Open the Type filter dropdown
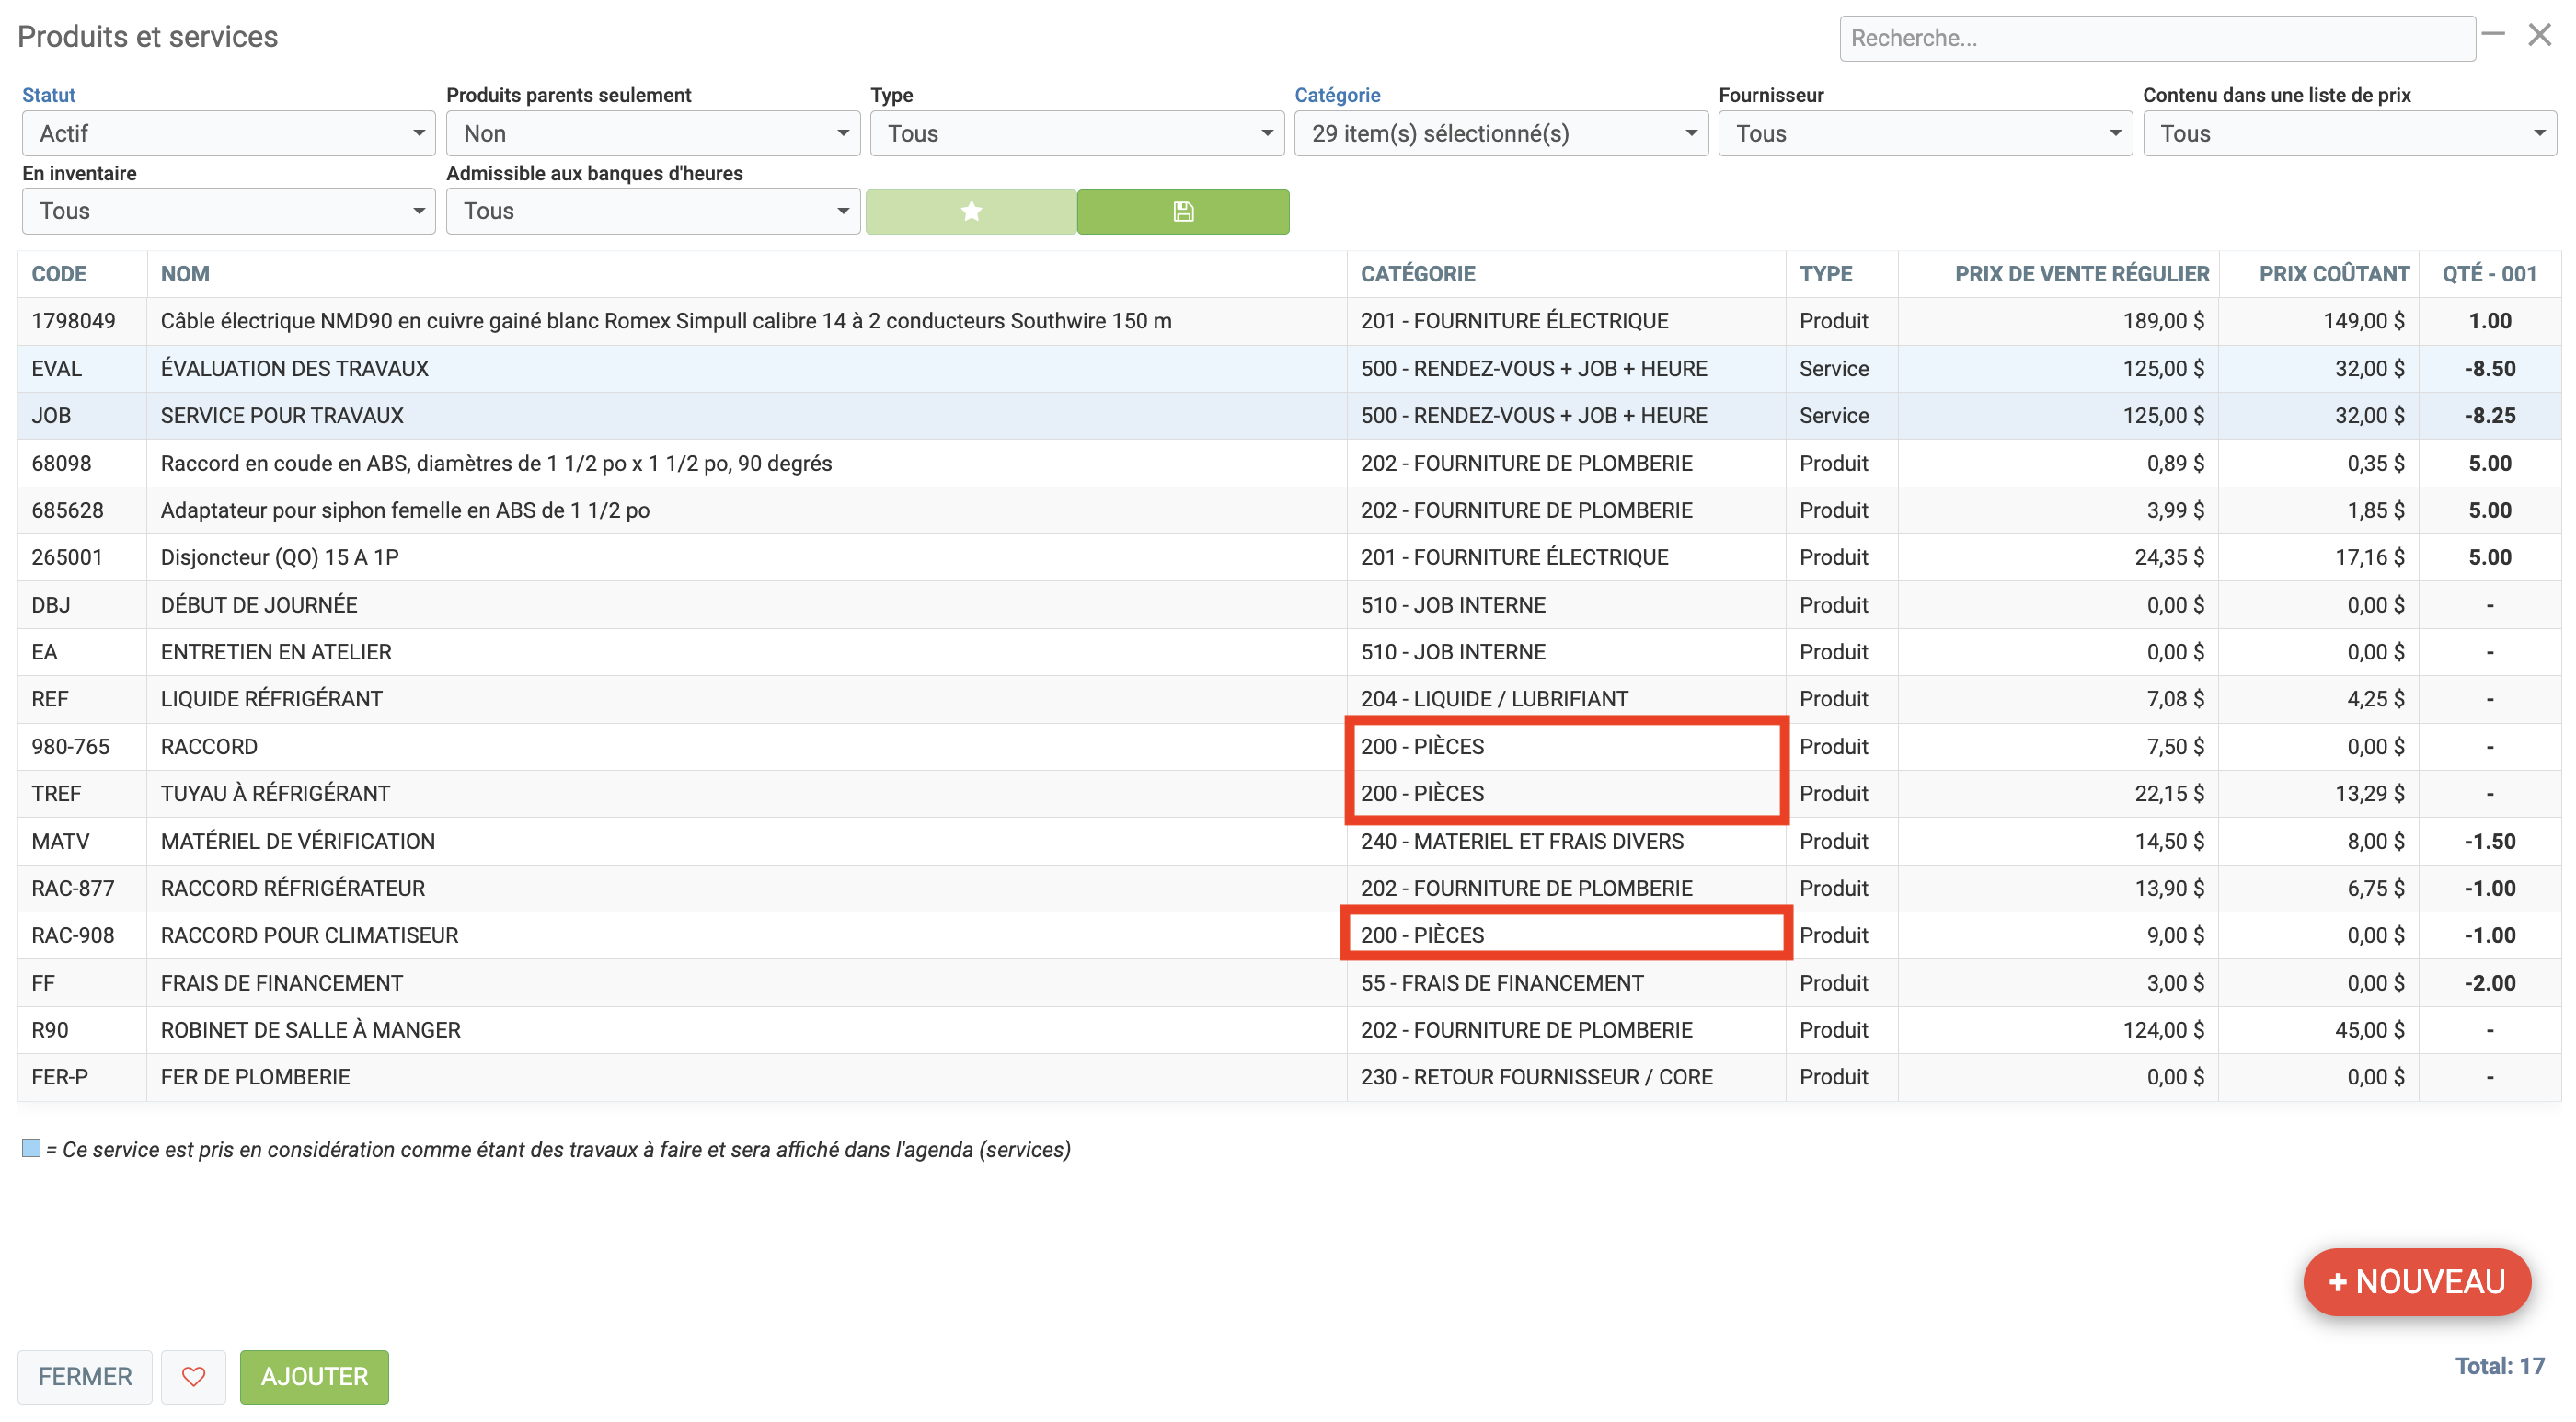Viewport: 2576px width, 1422px height. (x=1076, y=133)
